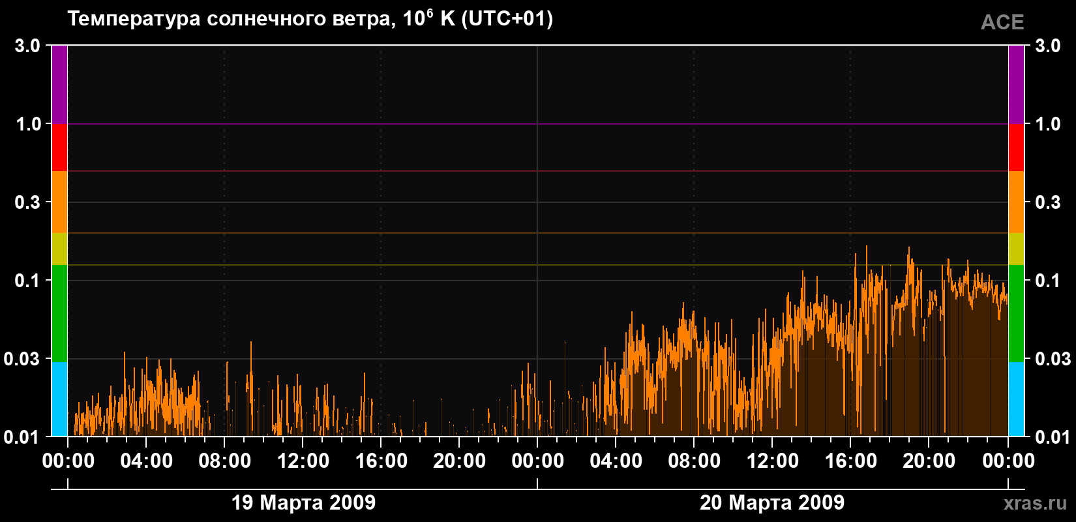Click the "12:00" time label for 19 Марта

(x=303, y=461)
